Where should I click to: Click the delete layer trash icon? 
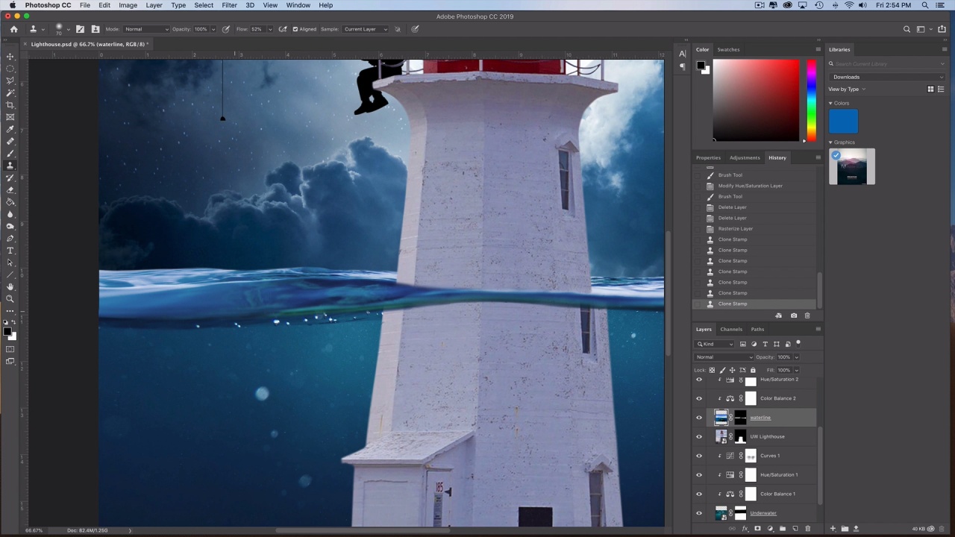tap(807, 529)
